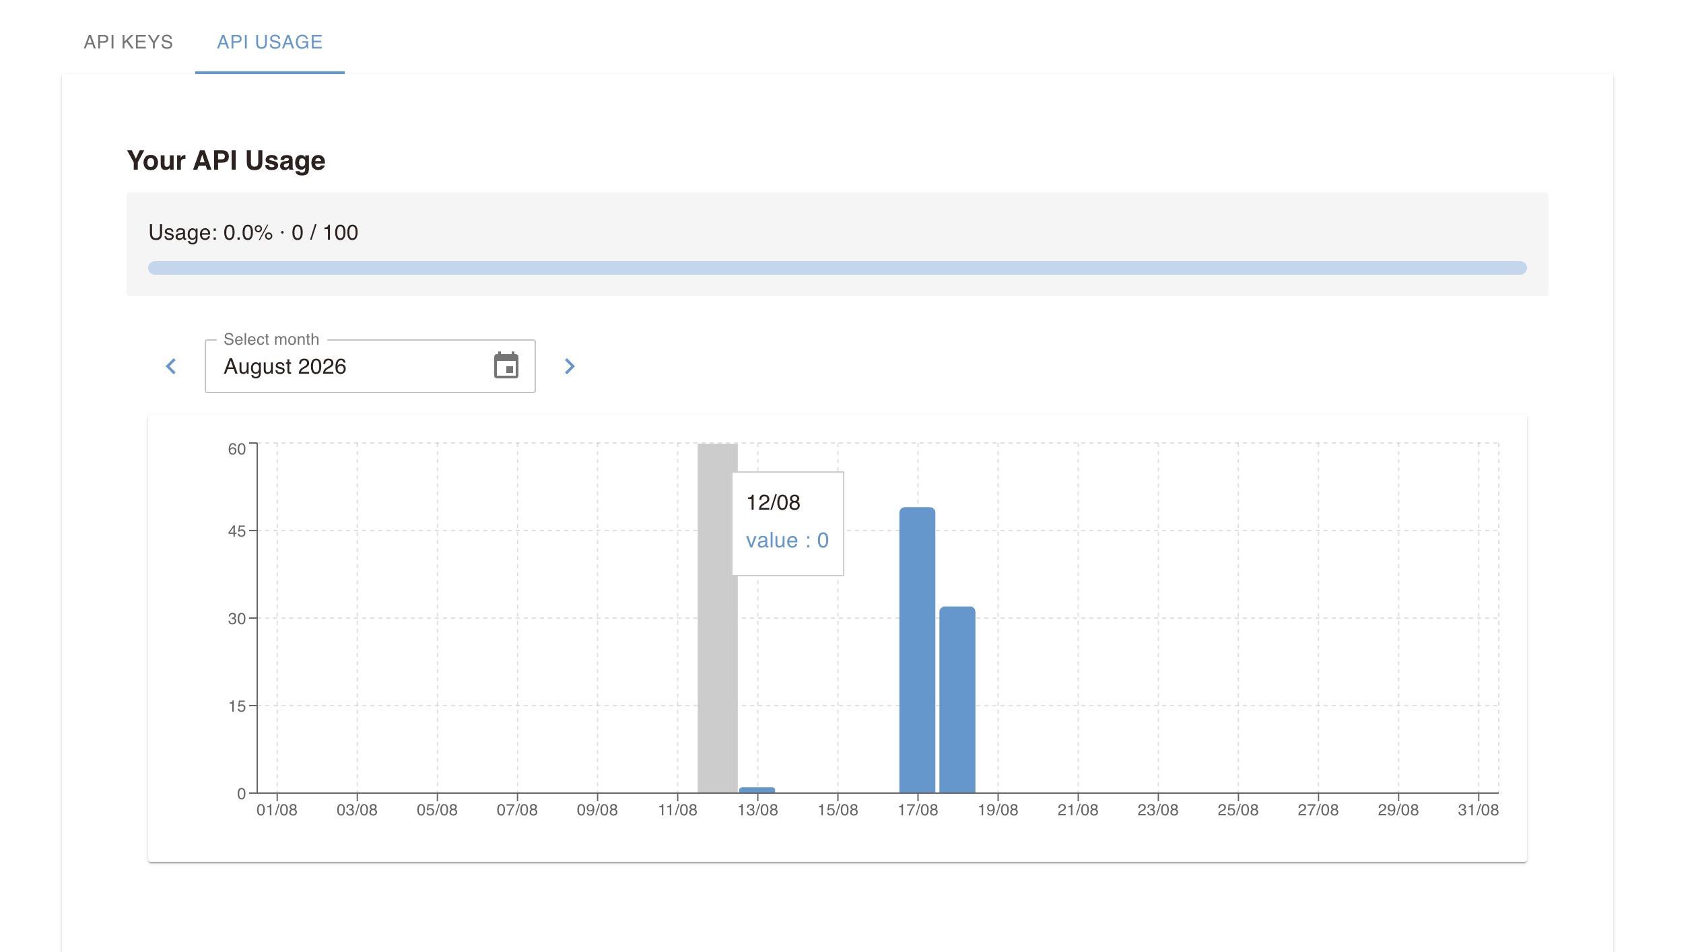Click the '03/08' axis label
Image resolution: width=1694 pixels, height=952 pixels.
357,810
